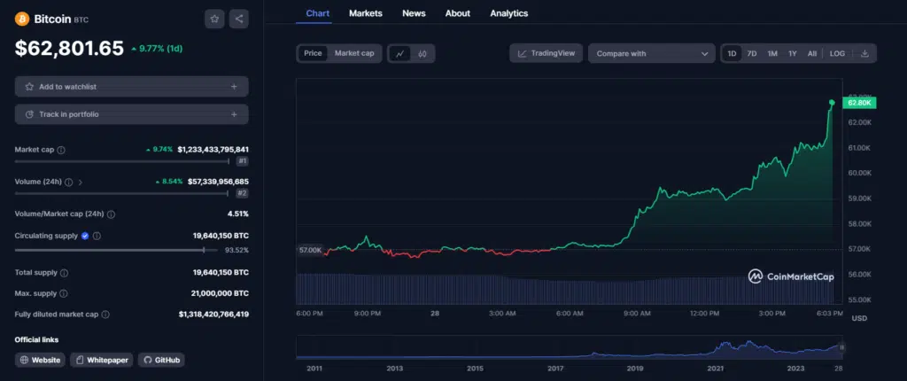Click the info icon next to Max. supply
The height and width of the screenshot is (381, 907).
point(64,293)
